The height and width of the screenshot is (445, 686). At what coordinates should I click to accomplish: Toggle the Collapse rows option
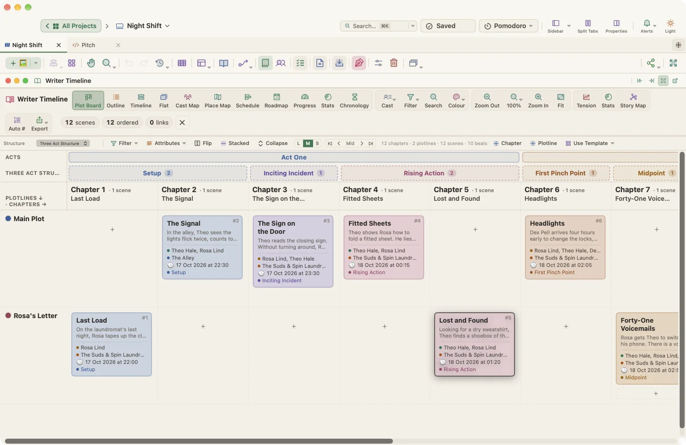pos(273,143)
